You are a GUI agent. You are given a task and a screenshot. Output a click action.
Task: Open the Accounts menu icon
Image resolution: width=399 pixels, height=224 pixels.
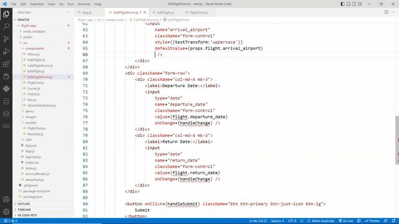pyautogui.click(x=6, y=199)
